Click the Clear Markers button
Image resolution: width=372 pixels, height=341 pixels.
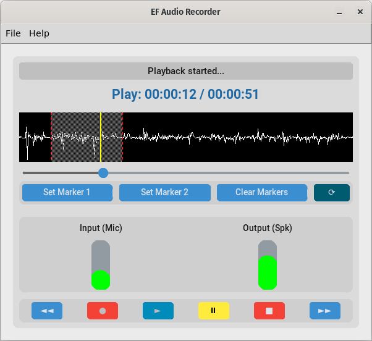tap(262, 193)
